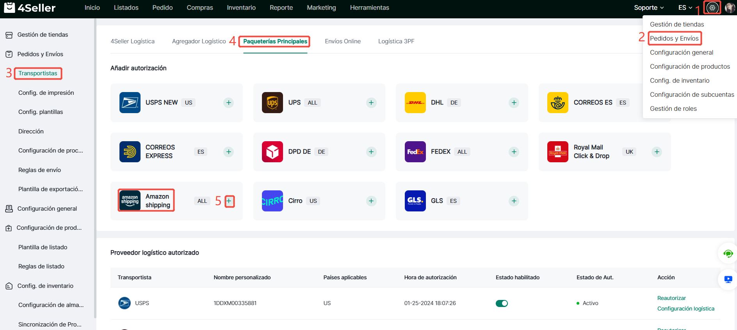Image resolution: width=737 pixels, height=330 pixels.
Task: Choose Pedidos y Envíos in settings dropdown
Action: [674, 38]
